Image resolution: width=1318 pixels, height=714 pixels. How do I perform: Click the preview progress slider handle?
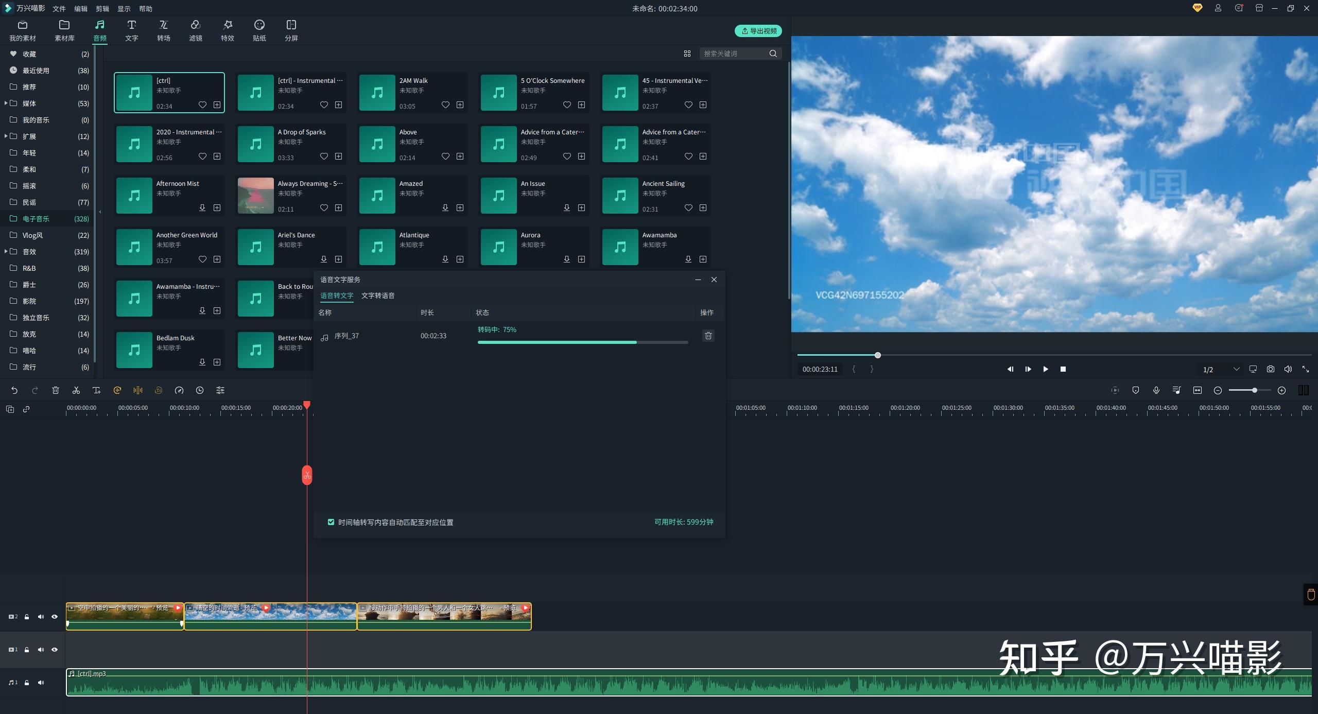(878, 355)
